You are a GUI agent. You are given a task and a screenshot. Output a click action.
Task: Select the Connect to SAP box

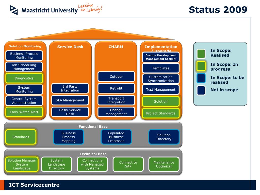(128, 164)
